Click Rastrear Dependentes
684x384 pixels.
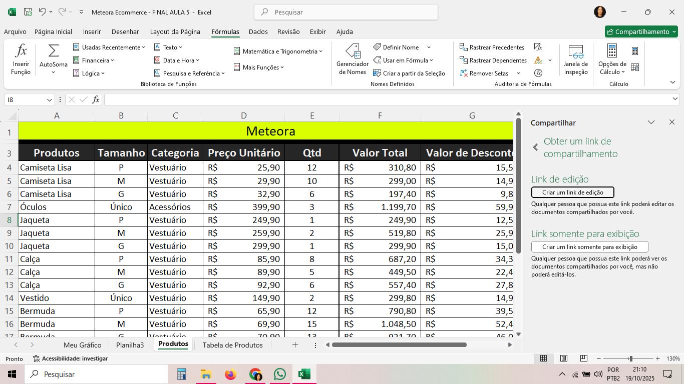493,60
